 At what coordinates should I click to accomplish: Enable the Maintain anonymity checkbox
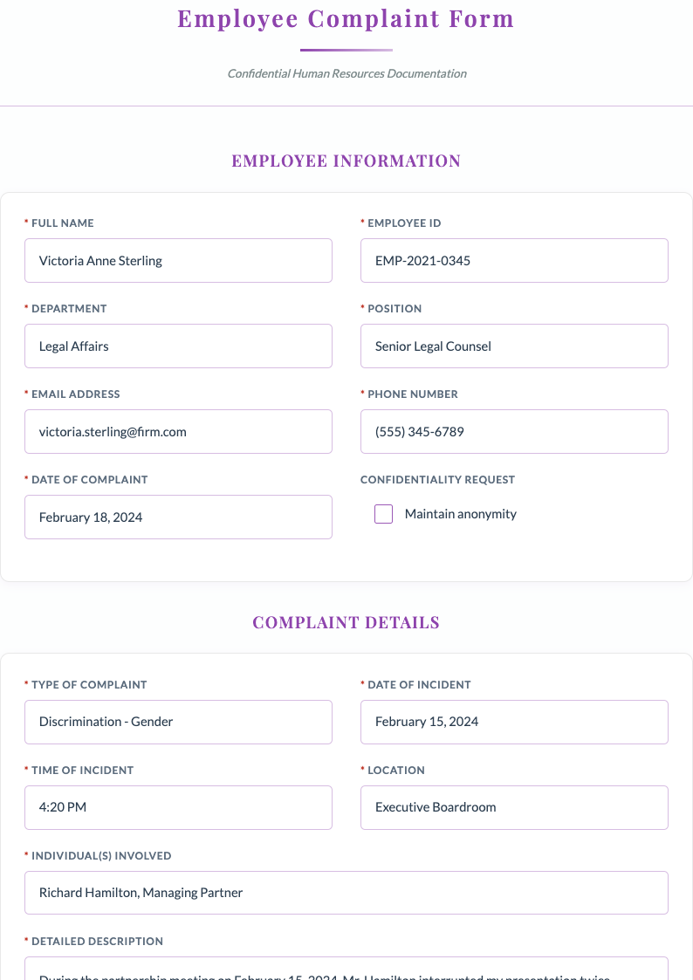pos(383,514)
